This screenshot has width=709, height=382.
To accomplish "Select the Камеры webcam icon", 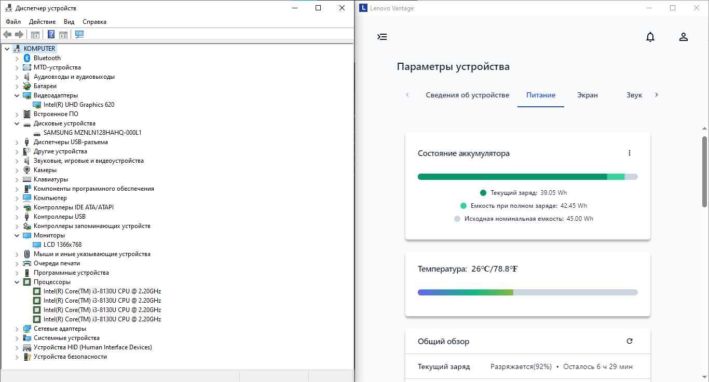I will pyautogui.click(x=27, y=170).
